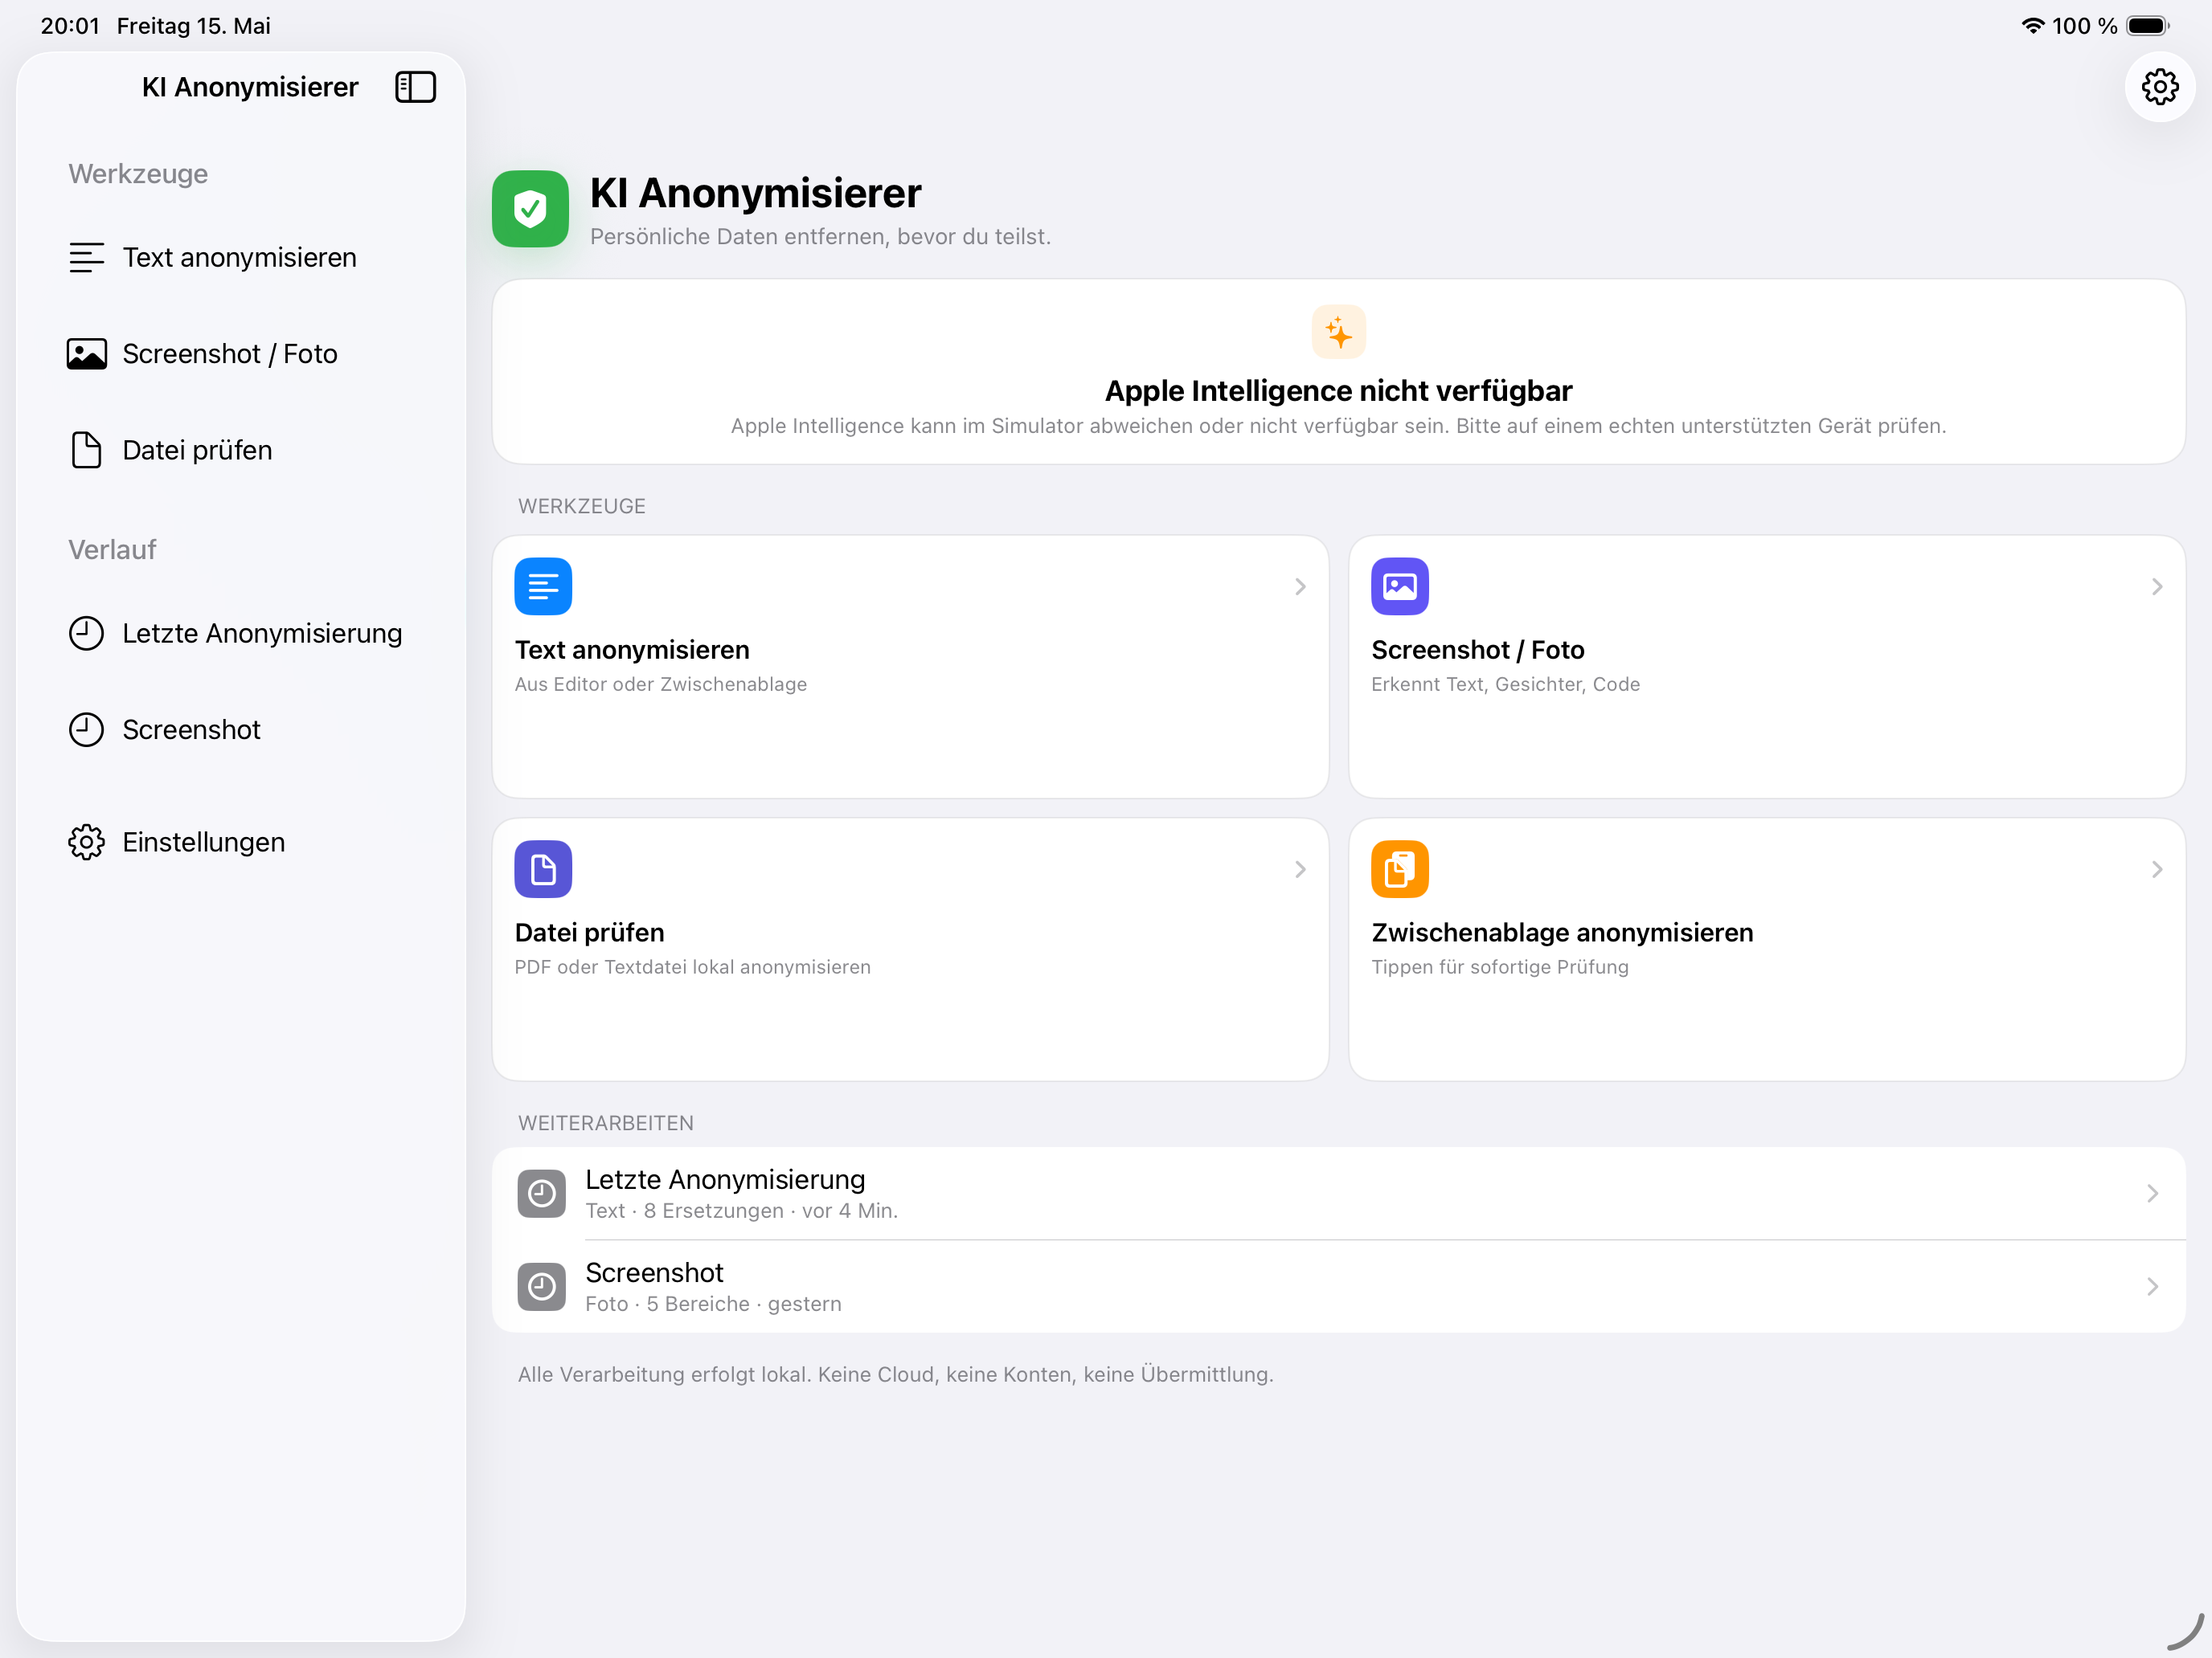Screen dimensions: 2212x1658
Task: Select Screenshot under Verlauf in sidebar
Action: point(240,729)
